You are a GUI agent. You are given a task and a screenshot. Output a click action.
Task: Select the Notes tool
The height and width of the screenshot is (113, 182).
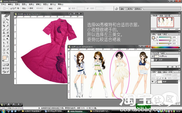pos(4,50)
